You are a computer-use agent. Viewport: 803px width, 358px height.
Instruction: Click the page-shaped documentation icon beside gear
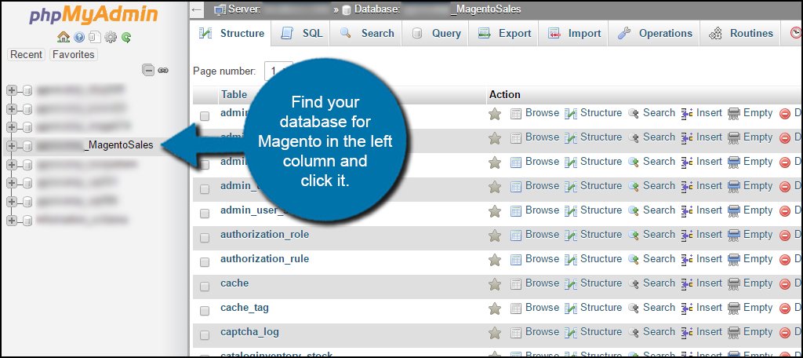(x=94, y=37)
